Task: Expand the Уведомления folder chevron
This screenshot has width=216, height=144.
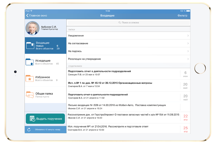Action: (188, 36)
